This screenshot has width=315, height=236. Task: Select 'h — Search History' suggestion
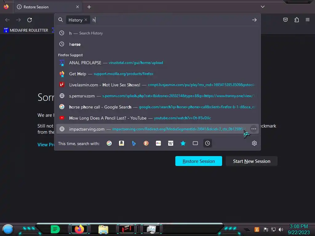click(x=157, y=33)
